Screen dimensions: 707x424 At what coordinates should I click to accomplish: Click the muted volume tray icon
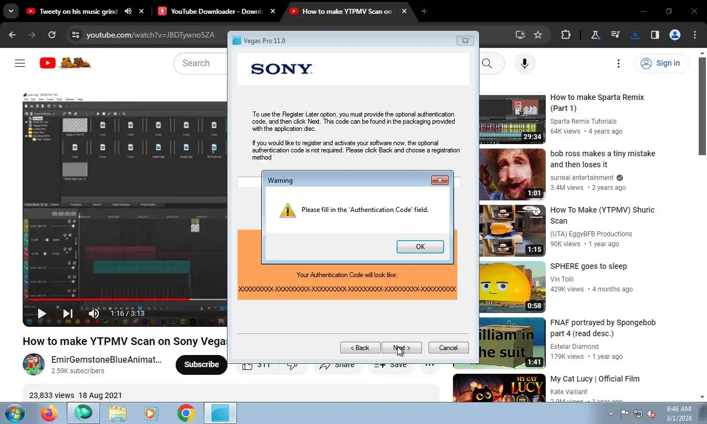(x=651, y=414)
